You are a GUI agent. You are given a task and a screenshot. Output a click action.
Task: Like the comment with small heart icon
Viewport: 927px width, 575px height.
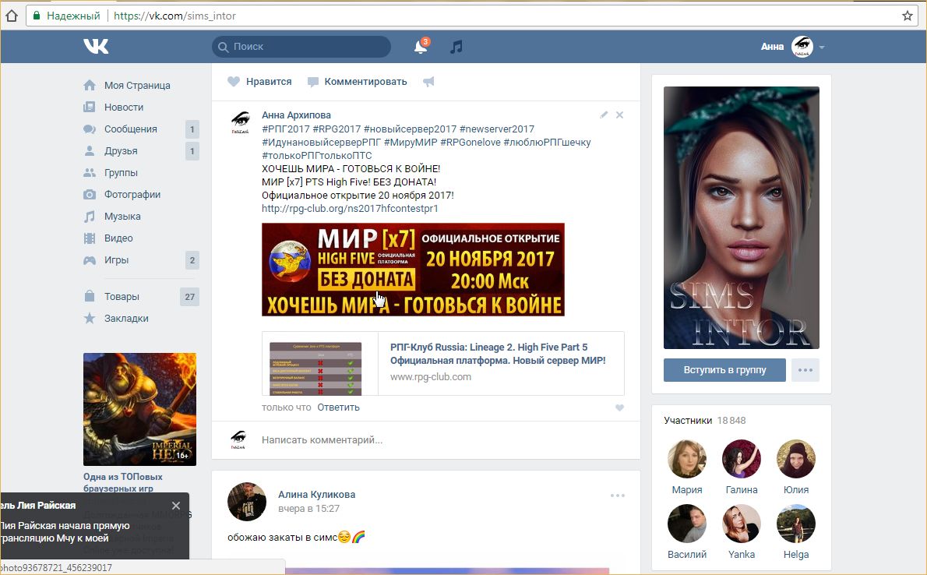pyautogui.click(x=619, y=407)
